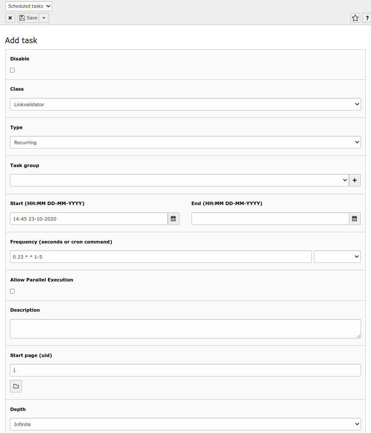The height and width of the screenshot is (433, 371).
Task: Open the Class dropdown showing Linkvalidator
Action: pyautogui.click(x=185, y=104)
